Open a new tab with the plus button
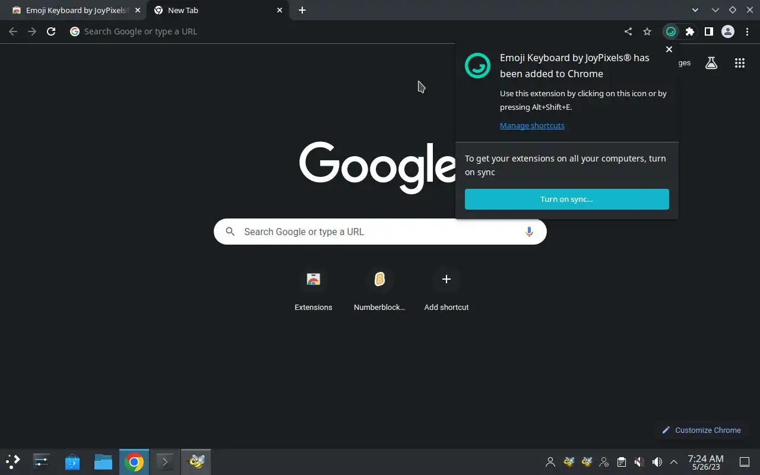 302,10
